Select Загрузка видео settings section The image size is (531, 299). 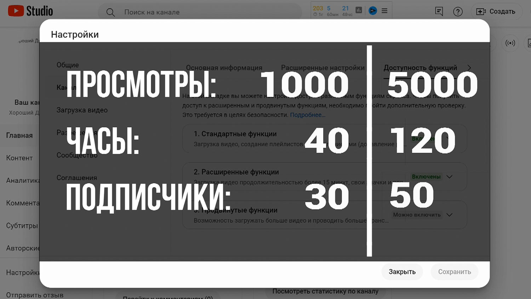(82, 110)
